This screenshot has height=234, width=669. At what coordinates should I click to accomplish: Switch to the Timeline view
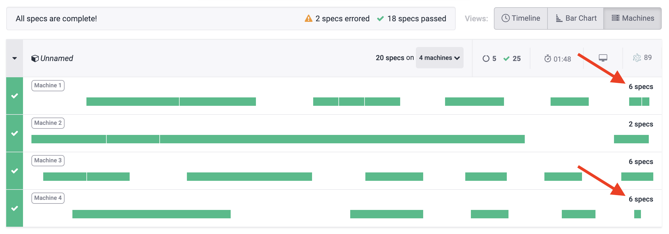521,18
